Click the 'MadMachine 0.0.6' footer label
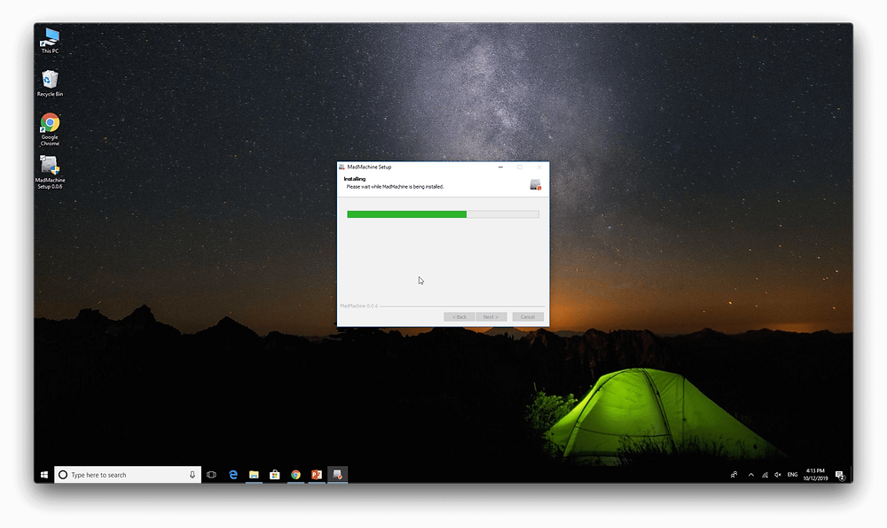Viewport: 887px width, 528px height. tap(358, 306)
